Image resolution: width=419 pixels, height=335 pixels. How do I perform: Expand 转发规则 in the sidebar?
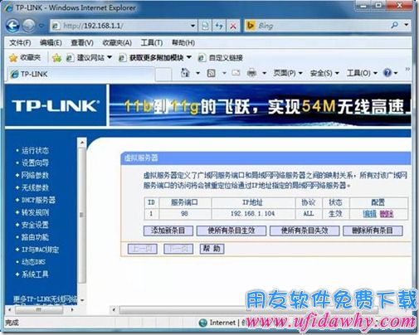(x=35, y=212)
